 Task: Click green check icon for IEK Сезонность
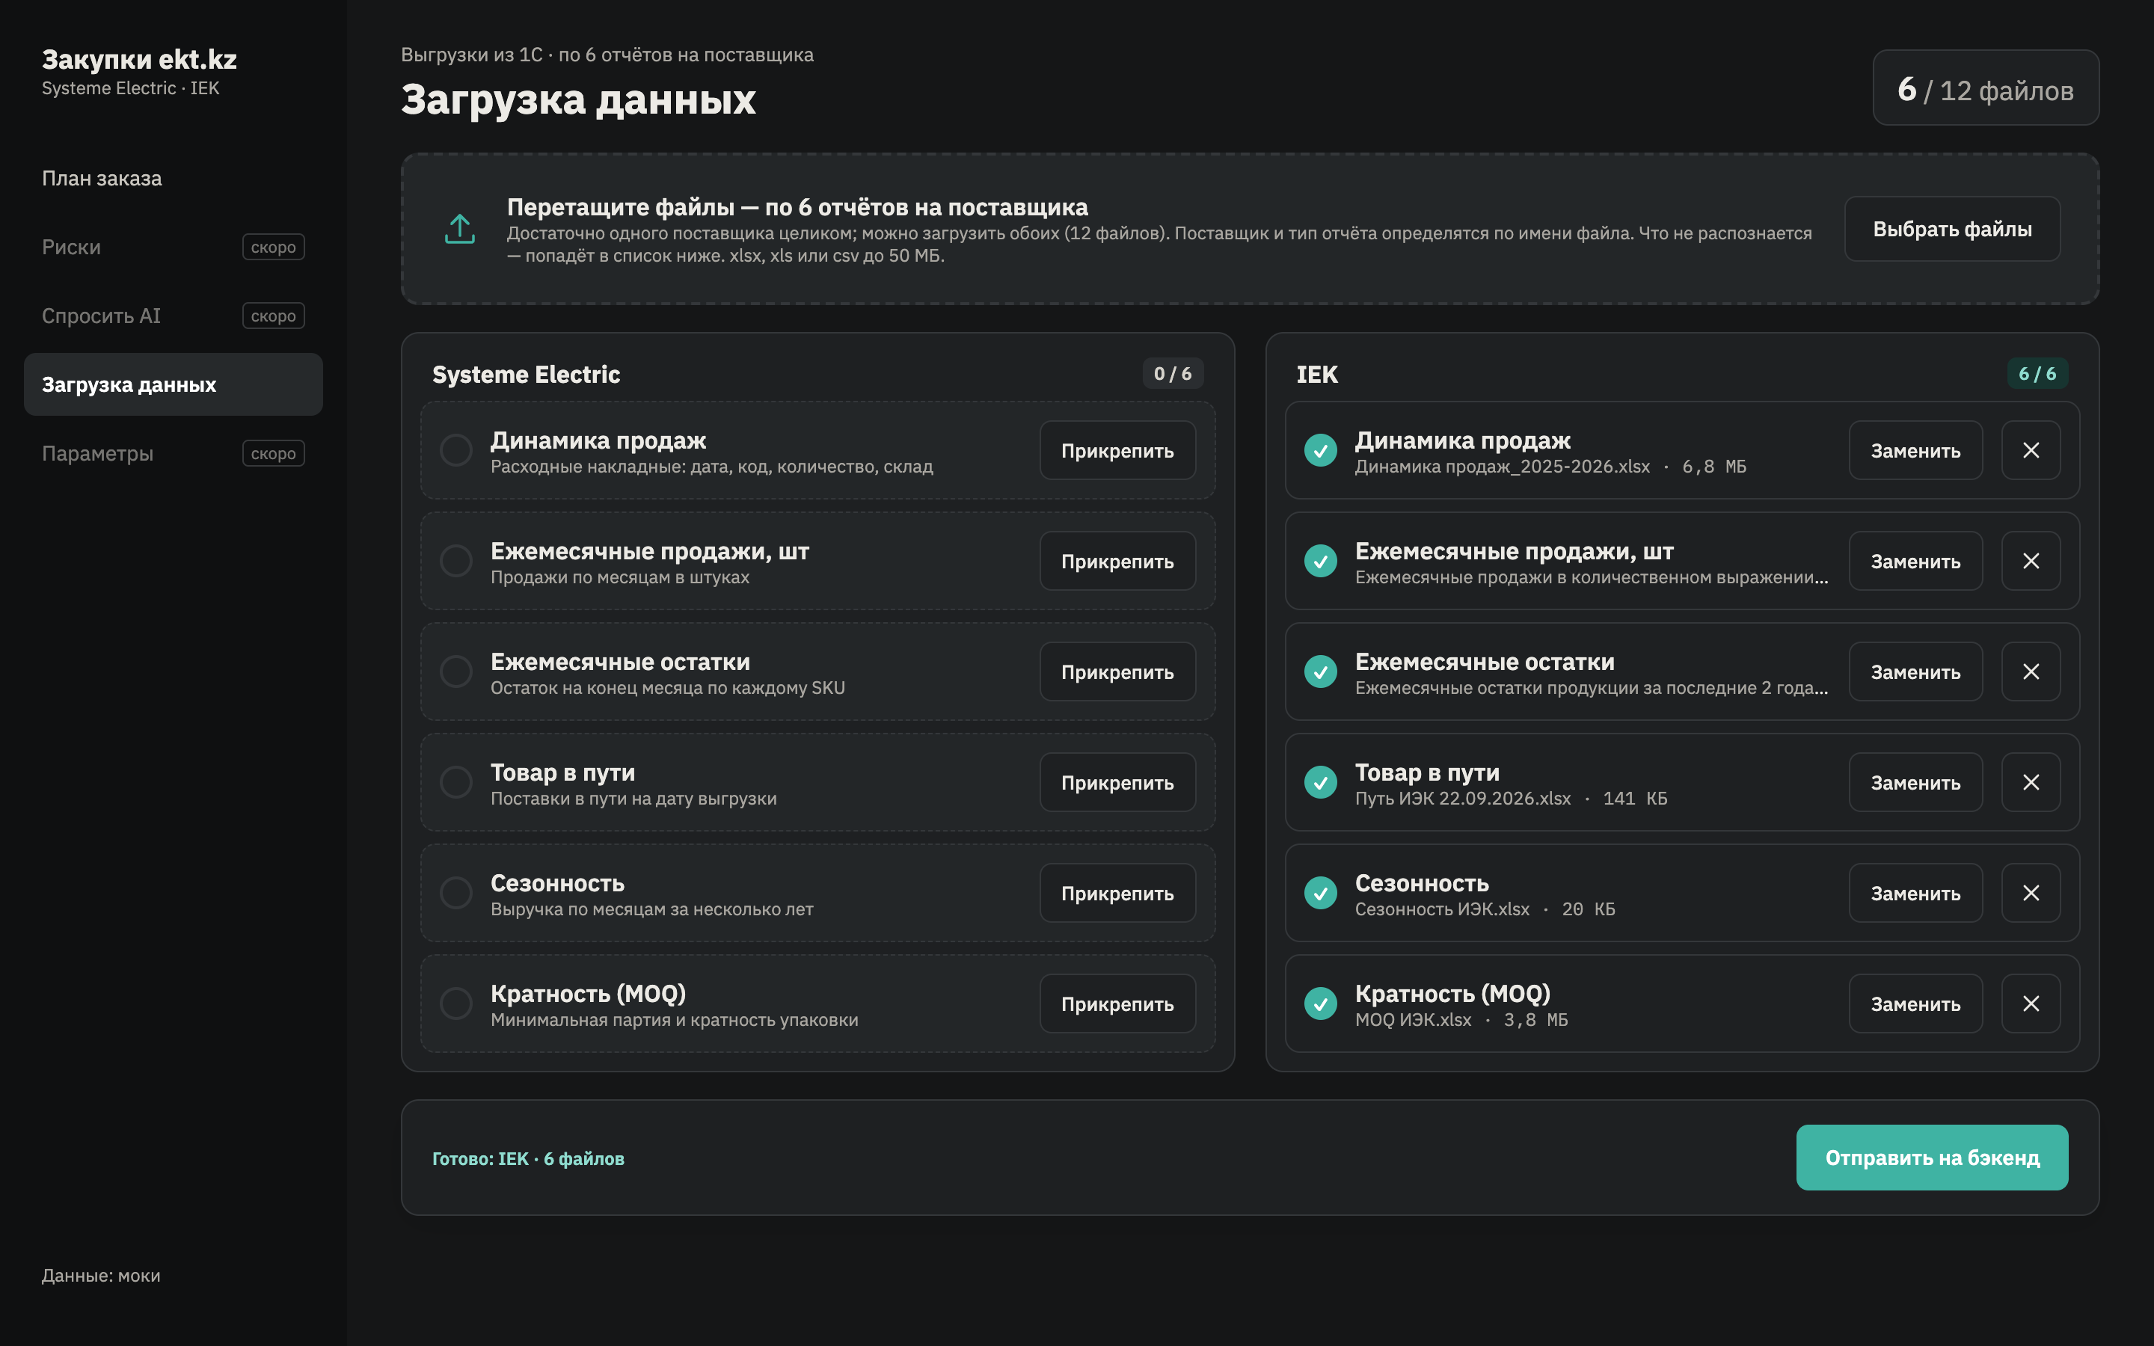(x=1320, y=893)
